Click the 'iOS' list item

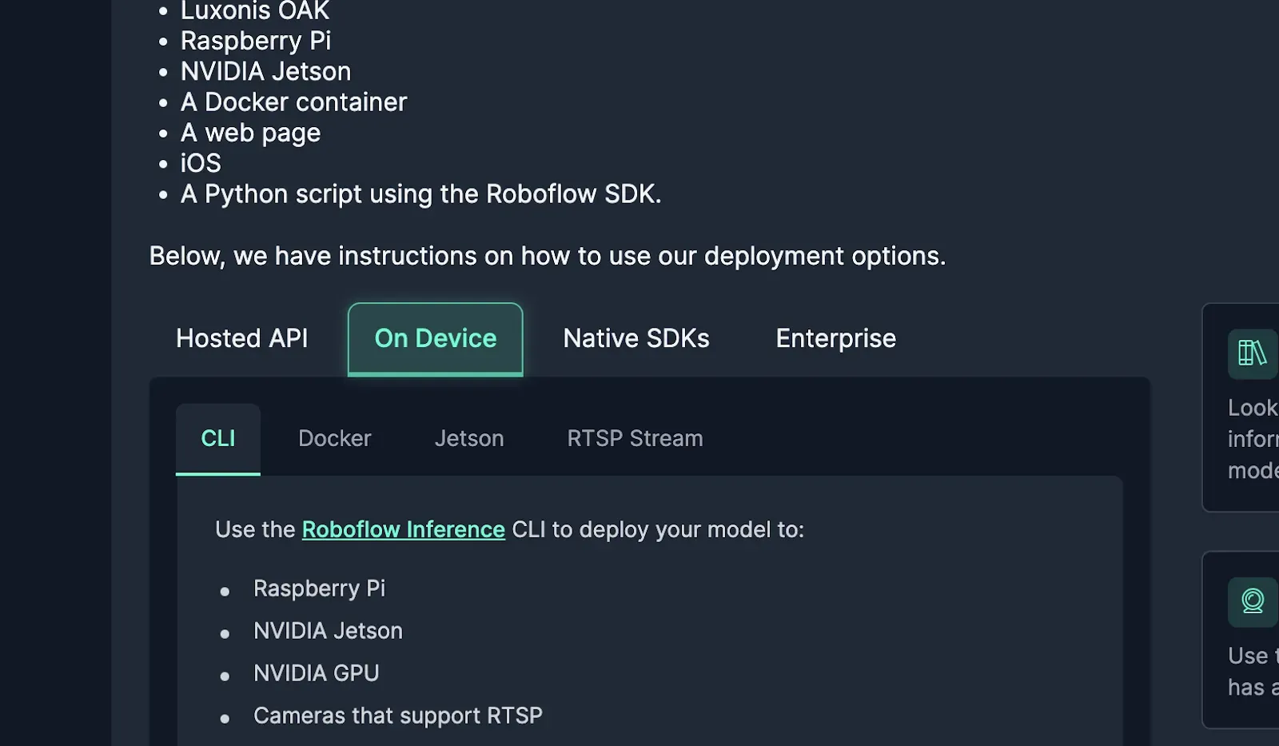[201, 163]
